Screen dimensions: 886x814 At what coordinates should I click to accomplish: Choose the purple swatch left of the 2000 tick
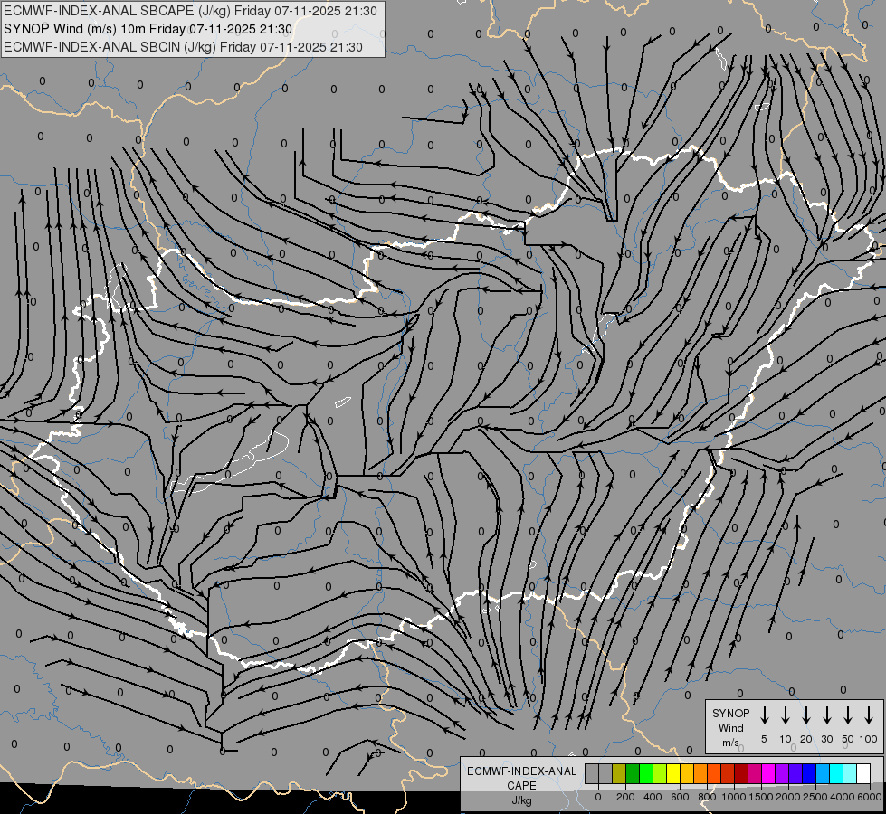tap(782, 773)
